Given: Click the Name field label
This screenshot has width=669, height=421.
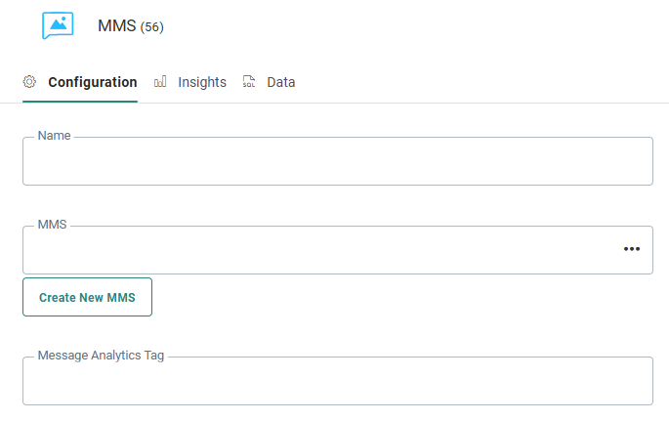Looking at the screenshot, I should pos(54,136).
